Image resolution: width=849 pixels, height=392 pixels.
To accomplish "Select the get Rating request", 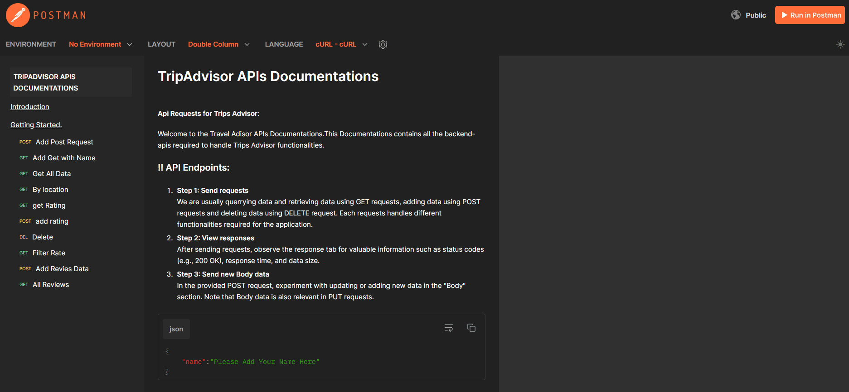I will [49, 206].
